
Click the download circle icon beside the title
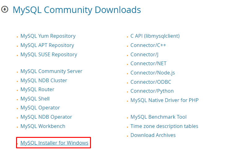pos(5,10)
